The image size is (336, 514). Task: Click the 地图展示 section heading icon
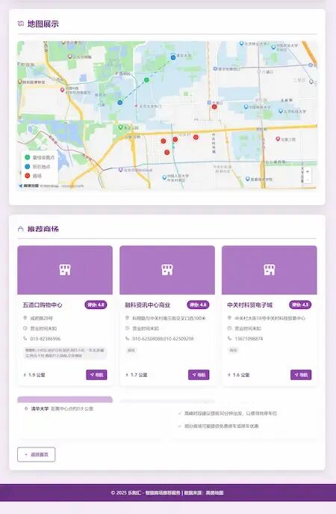[21, 24]
